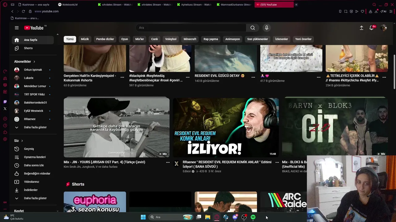Open Shorts in the sidebar

[33, 48]
